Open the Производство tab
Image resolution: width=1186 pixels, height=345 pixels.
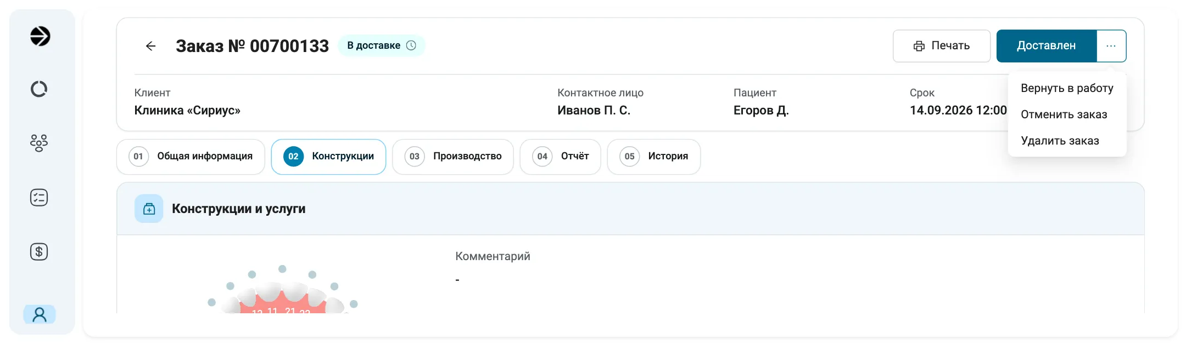point(453,157)
